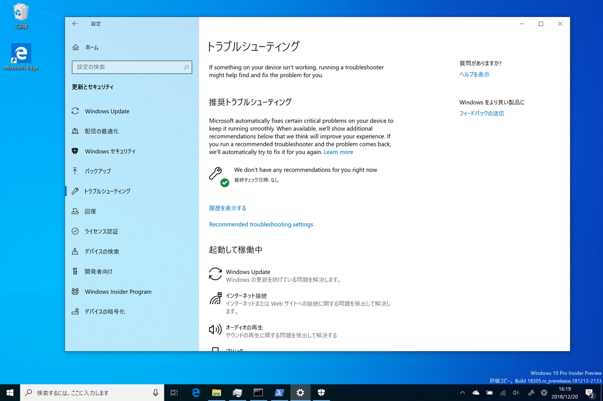Switch to PowerShell on the taskbar
Viewport: 603px width, 401px height.
pyautogui.click(x=279, y=393)
